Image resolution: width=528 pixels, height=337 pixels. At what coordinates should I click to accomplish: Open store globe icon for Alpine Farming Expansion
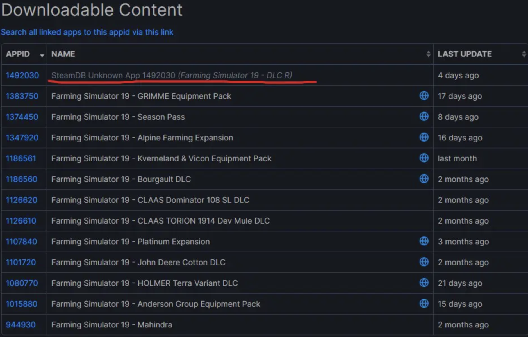coord(424,137)
